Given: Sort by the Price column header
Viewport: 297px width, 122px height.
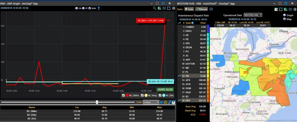Looking at the screenshot, I should [x=203, y=23].
